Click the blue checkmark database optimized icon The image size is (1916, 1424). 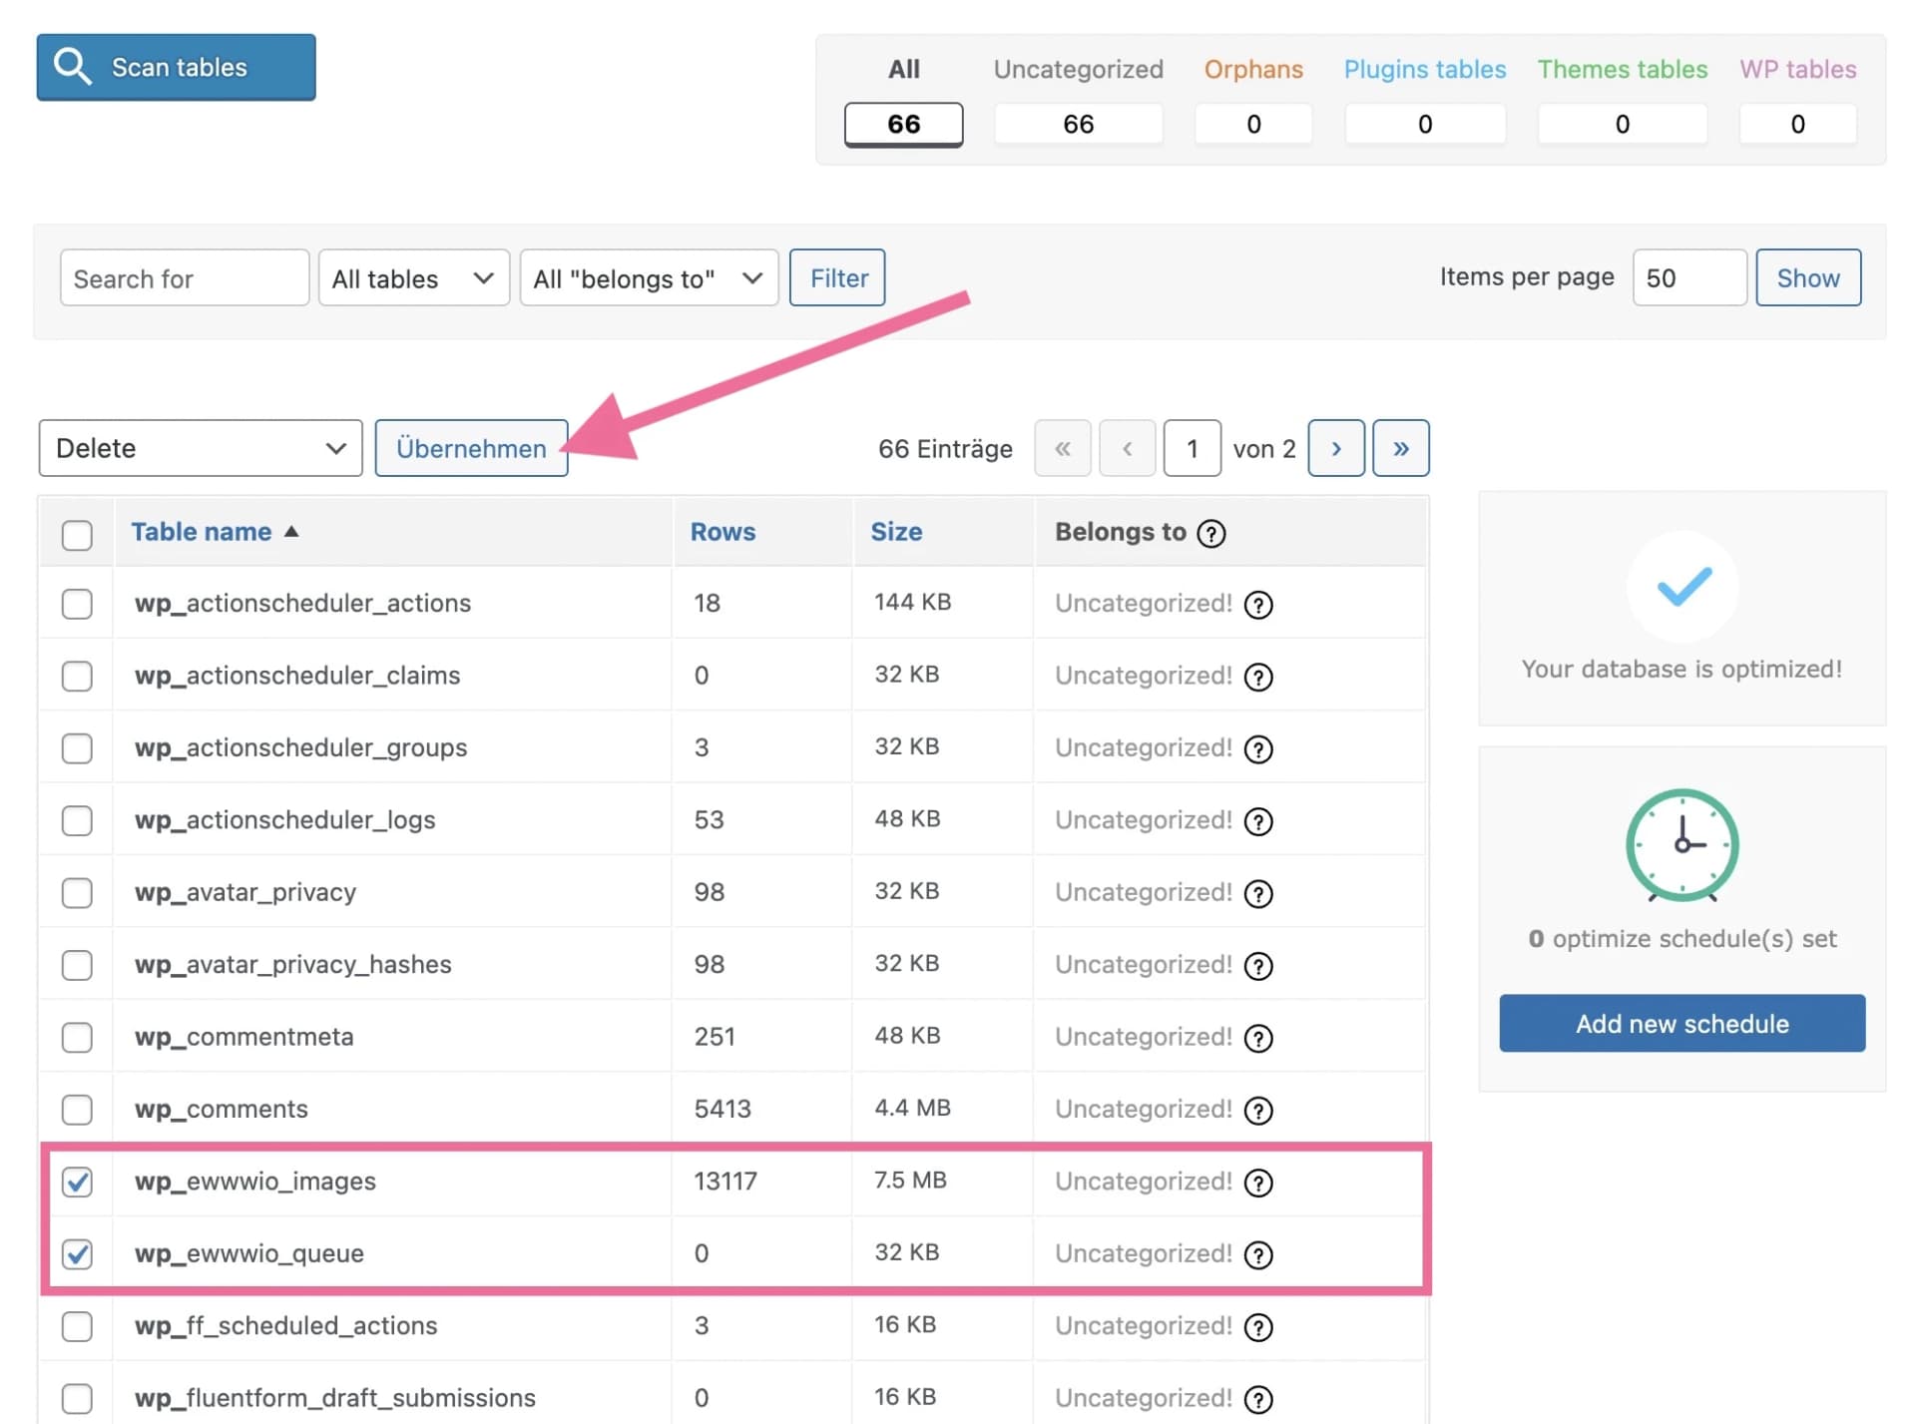(x=1681, y=587)
